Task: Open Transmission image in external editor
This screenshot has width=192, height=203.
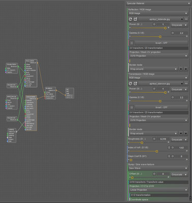Action: pos(135,84)
